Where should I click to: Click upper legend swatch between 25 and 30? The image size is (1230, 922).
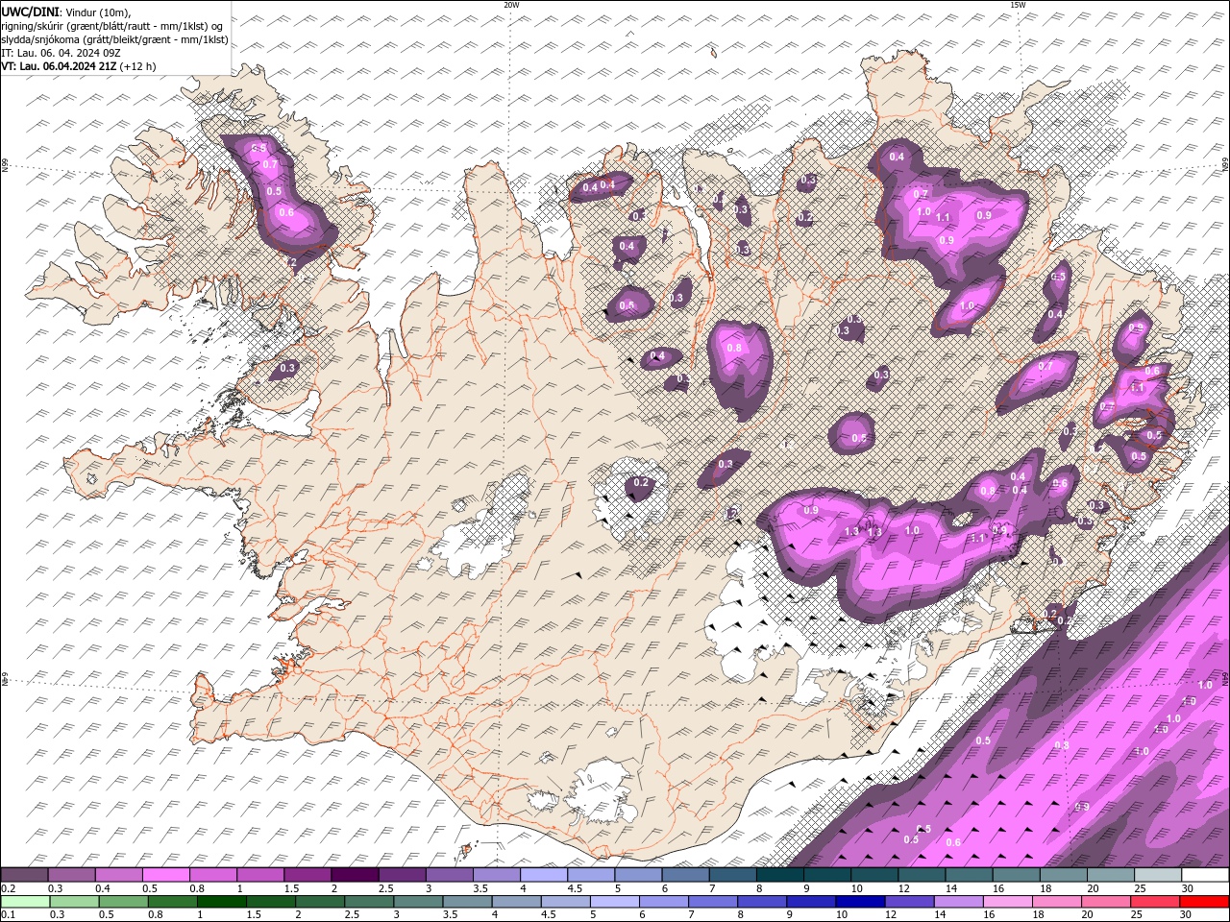[x=1157, y=875]
